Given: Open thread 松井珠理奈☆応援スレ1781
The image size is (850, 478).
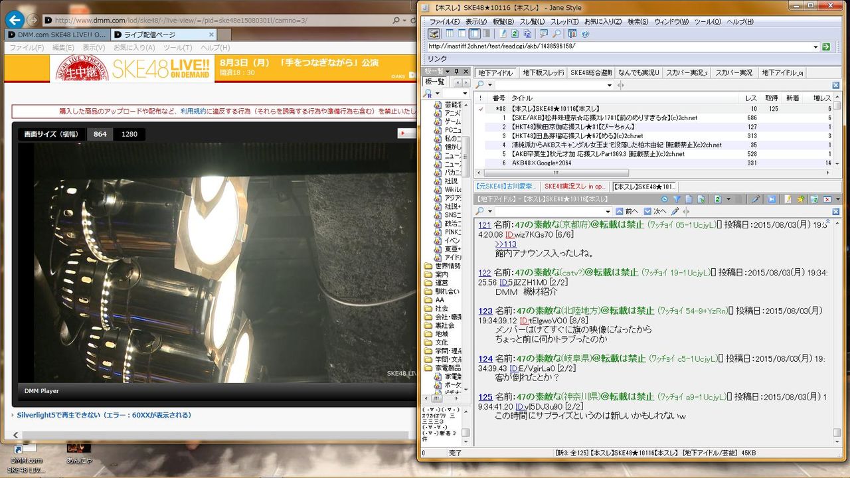Looking at the screenshot, I should pos(604,118).
